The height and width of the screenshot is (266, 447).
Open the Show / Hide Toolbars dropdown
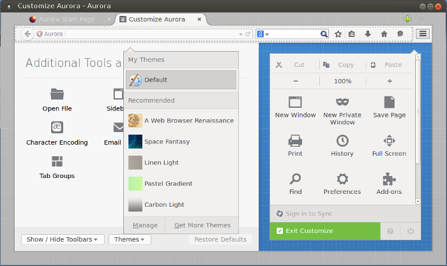coord(63,239)
